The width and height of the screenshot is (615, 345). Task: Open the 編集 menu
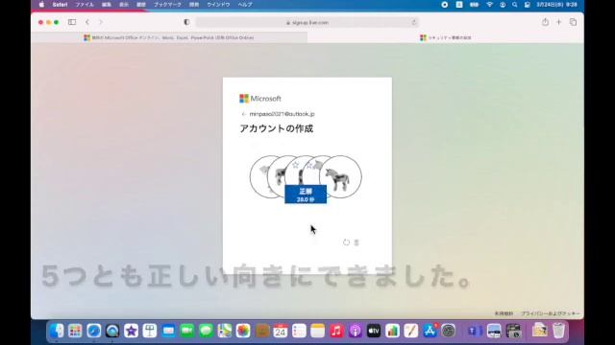coord(107,5)
